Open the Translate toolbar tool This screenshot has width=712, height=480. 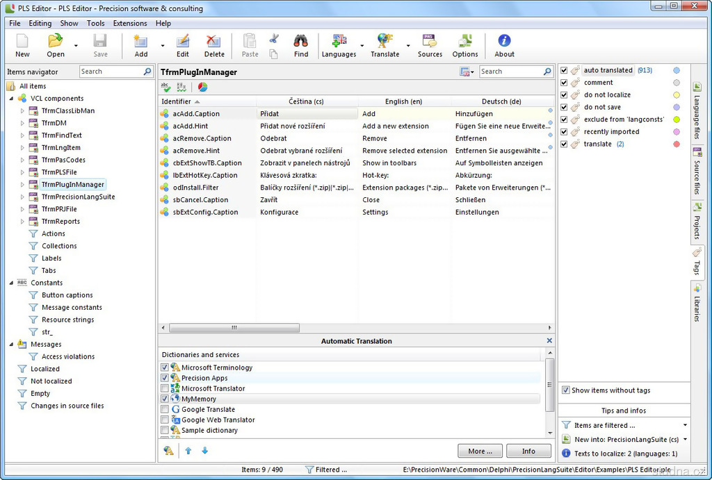tap(385, 42)
